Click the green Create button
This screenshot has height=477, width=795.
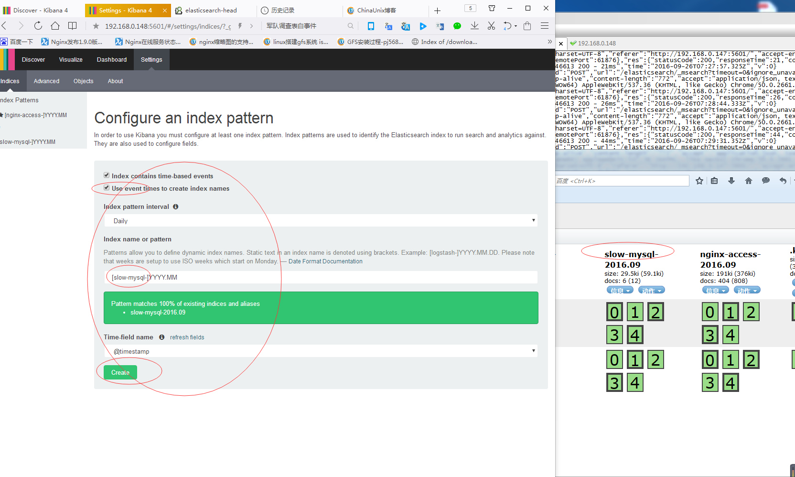point(120,372)
